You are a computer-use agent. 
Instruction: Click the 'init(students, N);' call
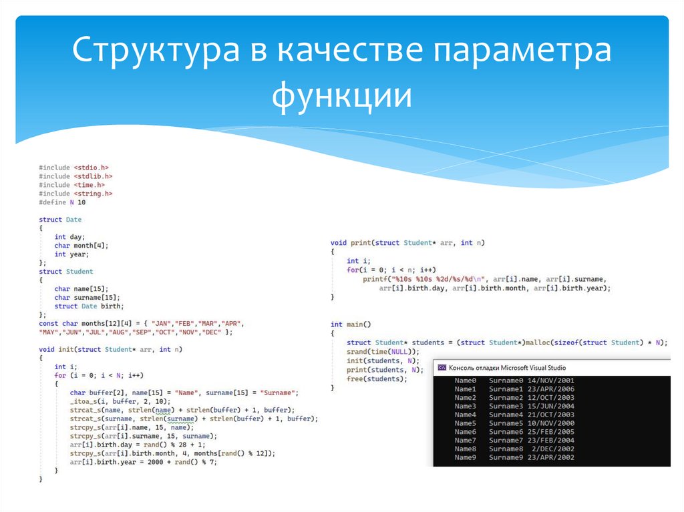(x=383, y=360)
